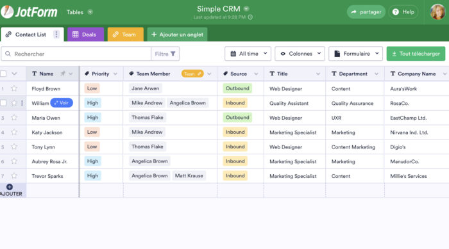Click the Team link badge in header

pyautogui.click(x=192, y=74)
